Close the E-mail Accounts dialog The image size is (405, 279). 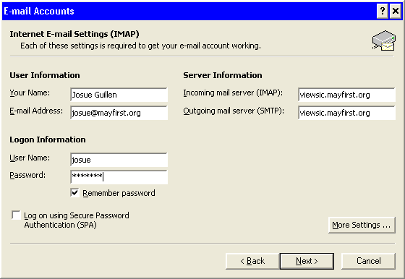click(x=396, y=11)
